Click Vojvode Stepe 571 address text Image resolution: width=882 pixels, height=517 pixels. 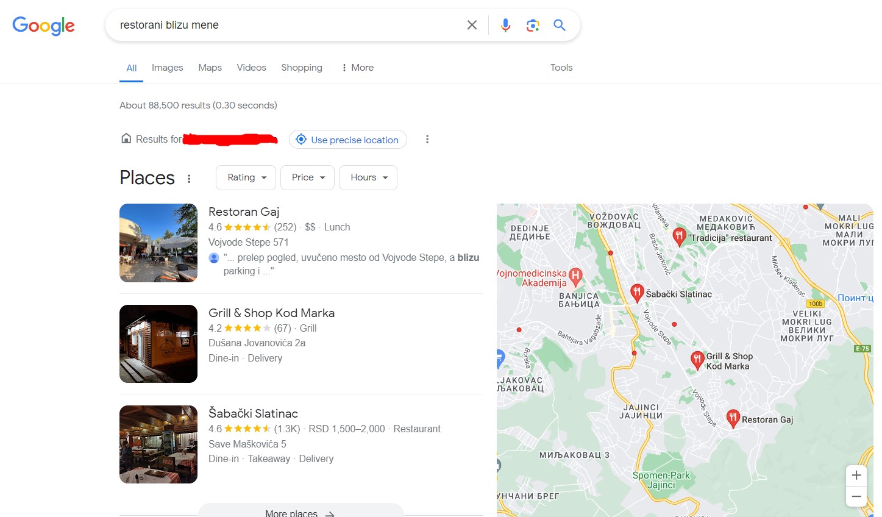(x=249, y=242)
